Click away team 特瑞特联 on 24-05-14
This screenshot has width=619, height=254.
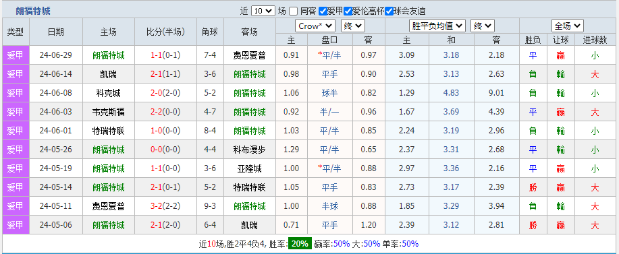point(250,187)
